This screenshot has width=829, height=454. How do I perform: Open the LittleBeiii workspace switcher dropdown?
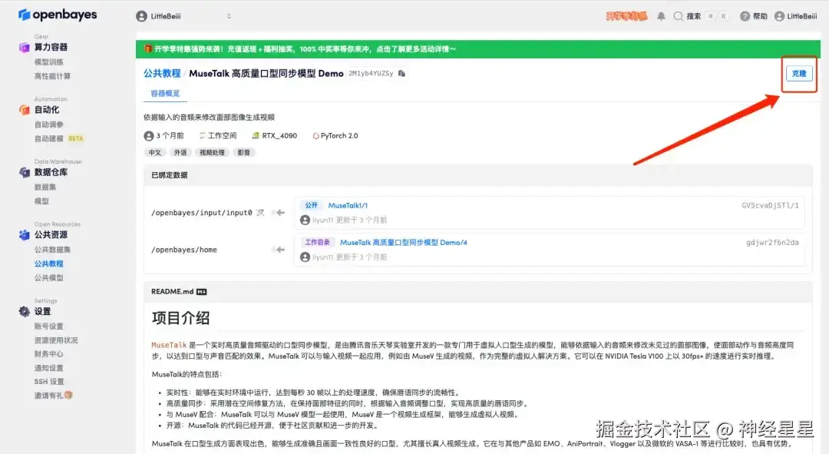pos(184,16)
